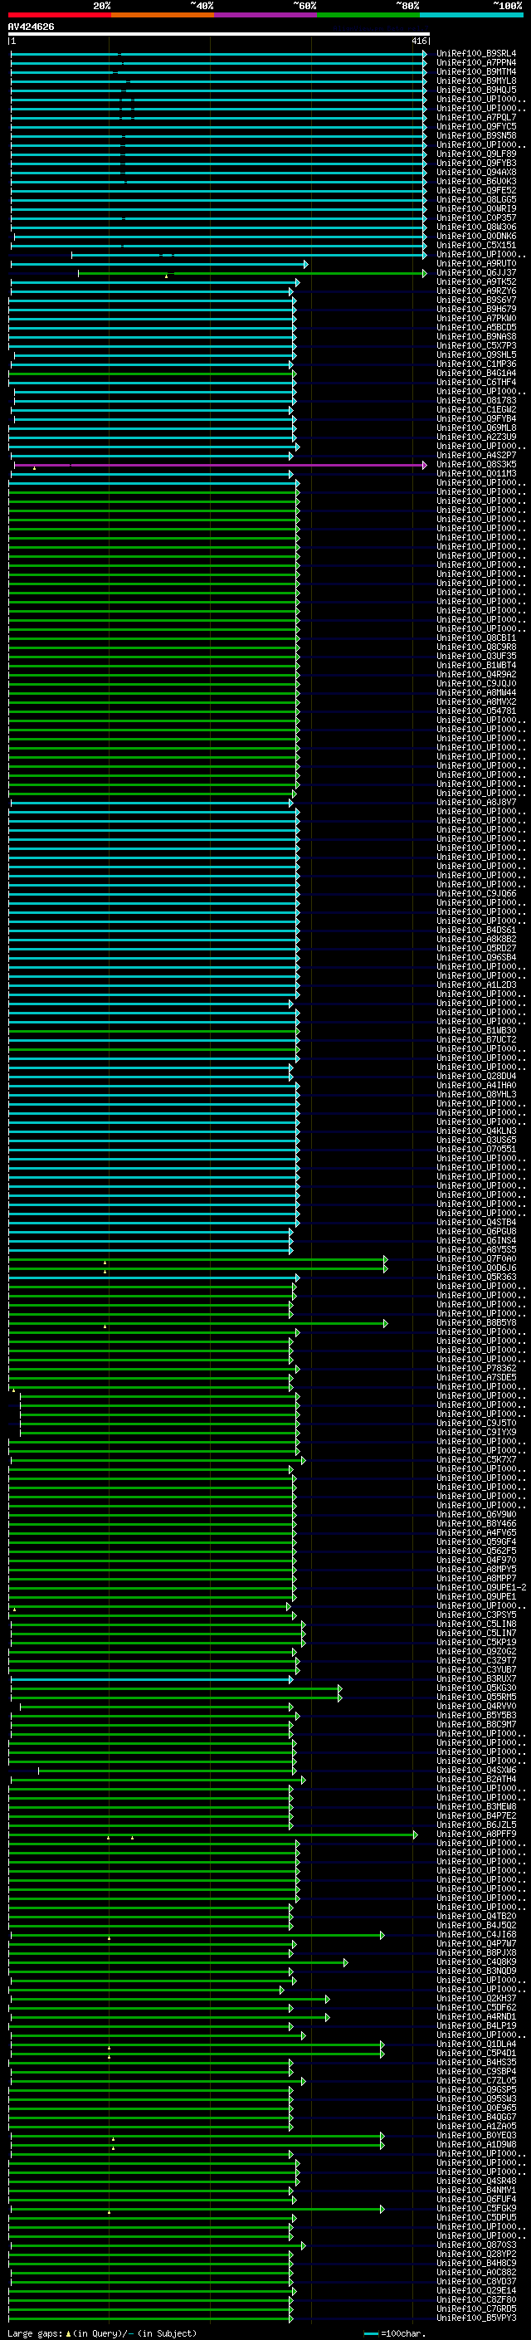The height and width of the screenshot is (2340, 531).
Task: Click hit label UniRef100_Q7F0A0
Action: [476, 1259]
